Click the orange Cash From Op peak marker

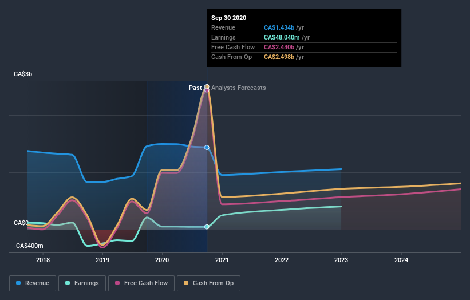[x=207, y=86]
